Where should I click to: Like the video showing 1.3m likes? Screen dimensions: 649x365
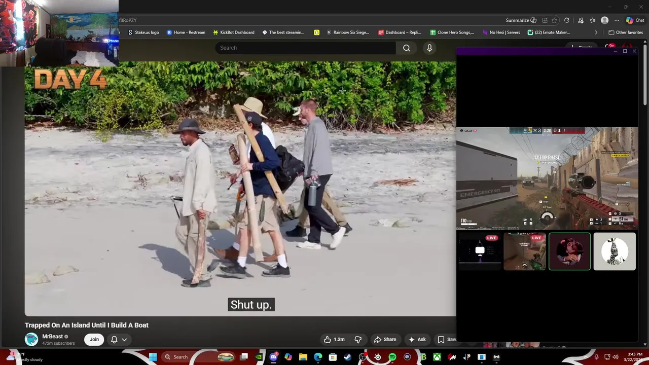(x=334, y=340)
